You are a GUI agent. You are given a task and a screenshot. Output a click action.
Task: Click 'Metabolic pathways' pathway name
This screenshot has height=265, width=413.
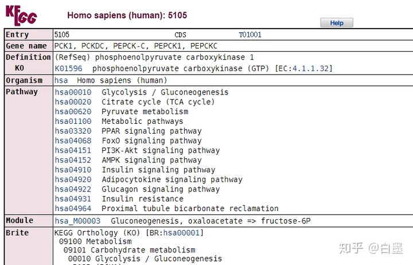tap(142, 122)
